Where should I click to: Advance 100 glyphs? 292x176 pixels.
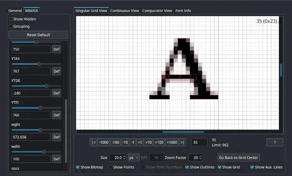[159, 142]
